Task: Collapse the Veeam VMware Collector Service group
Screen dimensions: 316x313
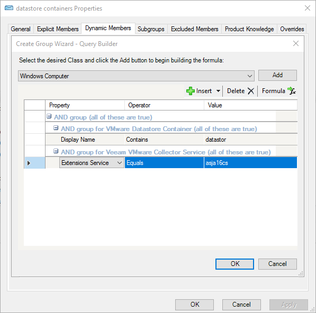Action: tap(56, 151)
